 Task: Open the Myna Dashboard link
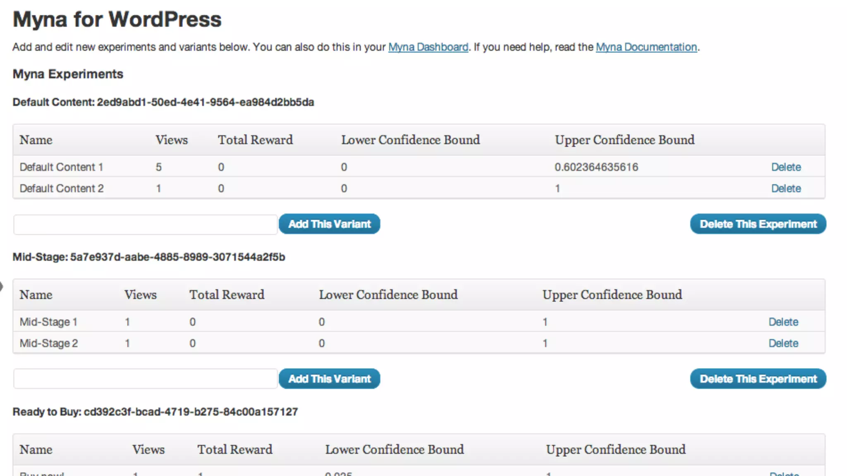(x=428, y=47)
